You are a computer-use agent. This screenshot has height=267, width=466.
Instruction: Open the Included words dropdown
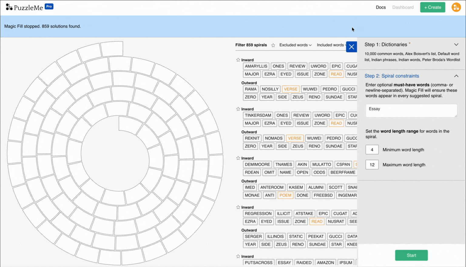pos(331,45)
